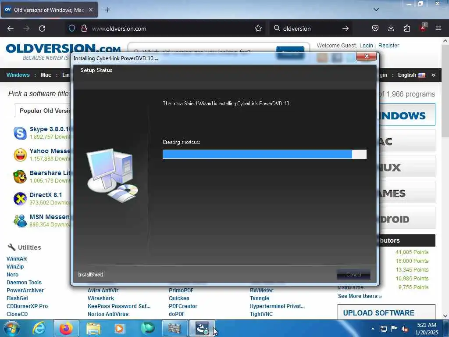Click the UPLOAD SOFTWARE button
The width and height of the screenshot is (449, 337).
[x=386, y=312]
